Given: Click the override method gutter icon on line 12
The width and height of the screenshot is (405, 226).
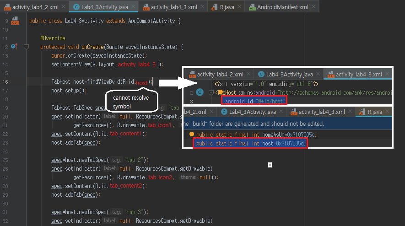Looking at the screenshot, I should click(14, 47).
